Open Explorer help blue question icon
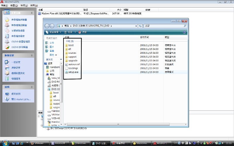Screen dimensions: 234x146 (x=184, y=32)
